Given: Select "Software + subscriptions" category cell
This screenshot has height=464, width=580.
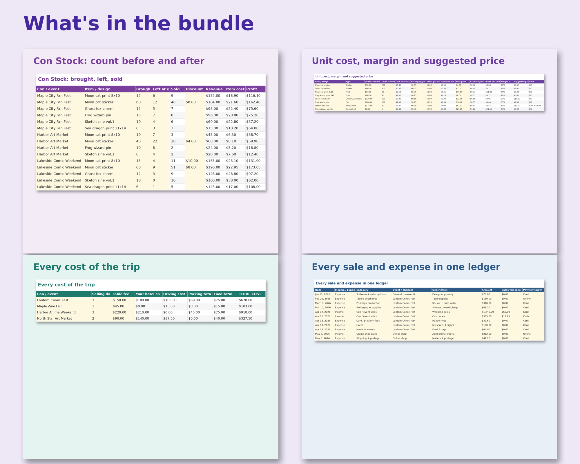Looking at the screenshot, I should point(374,294).
